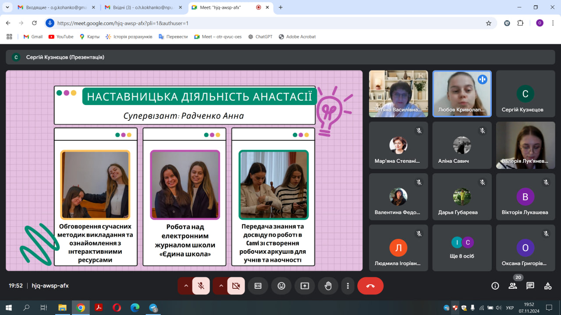Viewport: 561px width, 315px height.
Task: Toggle camera on in Meet controls
Action: pyautogui.click(x=236, y=286)
